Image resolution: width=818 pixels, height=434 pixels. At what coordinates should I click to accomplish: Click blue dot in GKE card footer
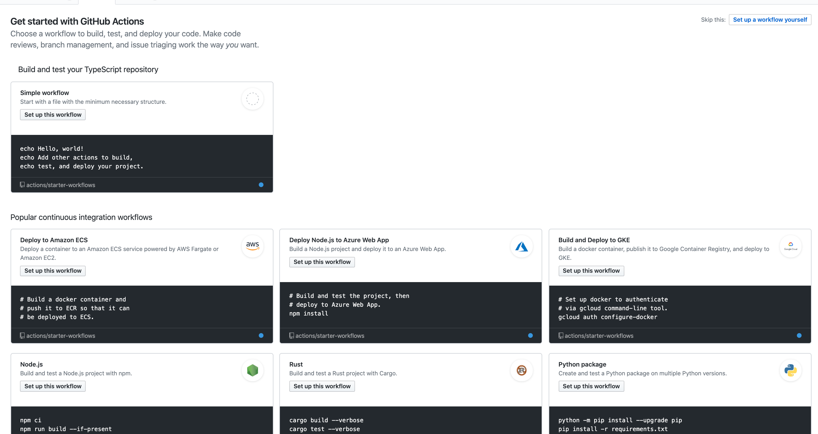point(799,335)
